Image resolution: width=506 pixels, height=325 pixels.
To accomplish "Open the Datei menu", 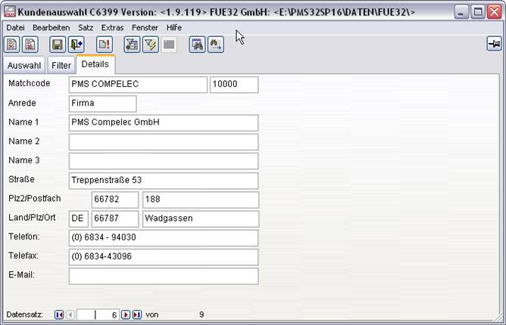I will [15, 27].
